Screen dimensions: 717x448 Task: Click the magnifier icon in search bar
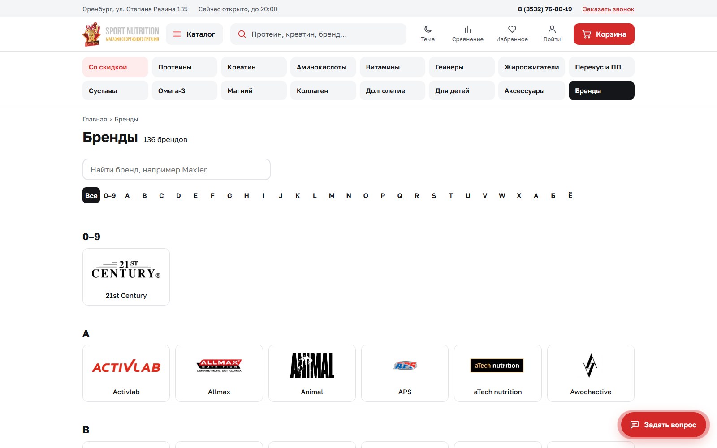[242, 34]
